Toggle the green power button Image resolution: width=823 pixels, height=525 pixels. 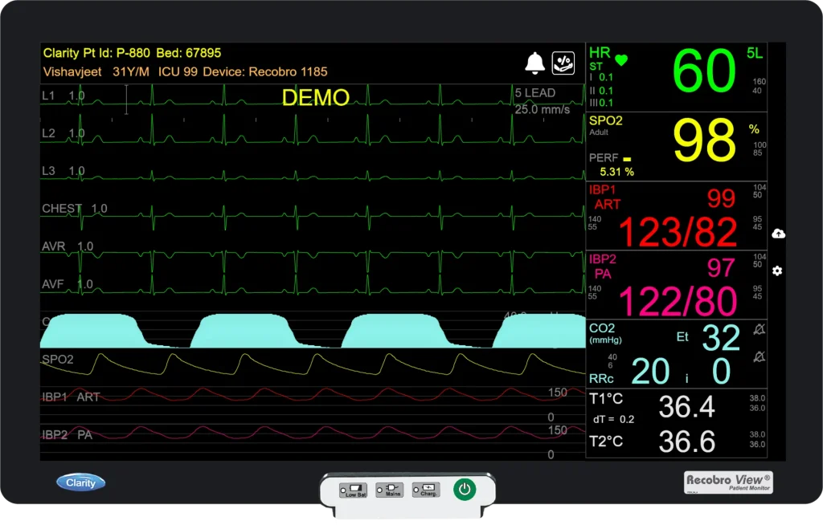pyautogui.click(x=464, y=488)
